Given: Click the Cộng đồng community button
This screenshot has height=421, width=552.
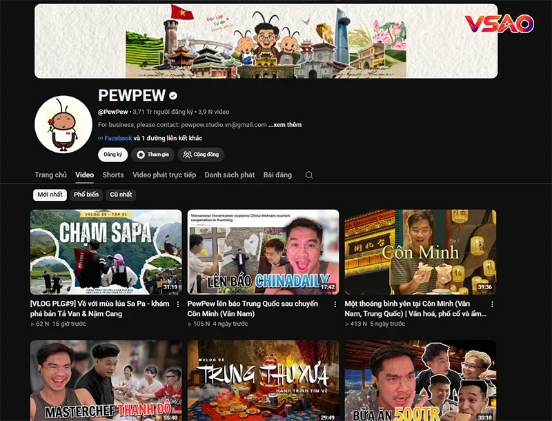Looking at the screenshot, I should tap(201, 155).
